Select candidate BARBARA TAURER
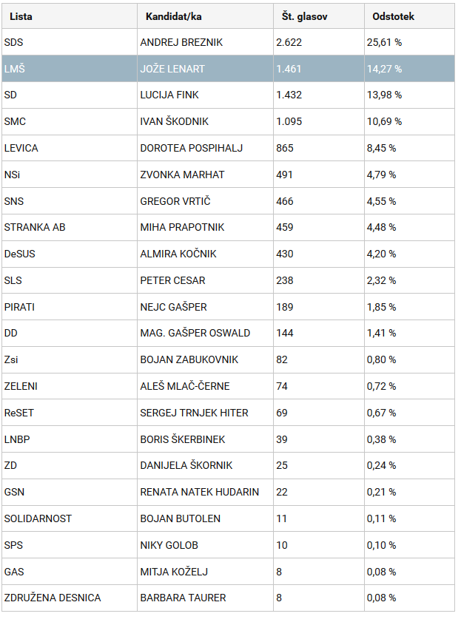This screenshot has height=622, width=461. click(183, 598)
